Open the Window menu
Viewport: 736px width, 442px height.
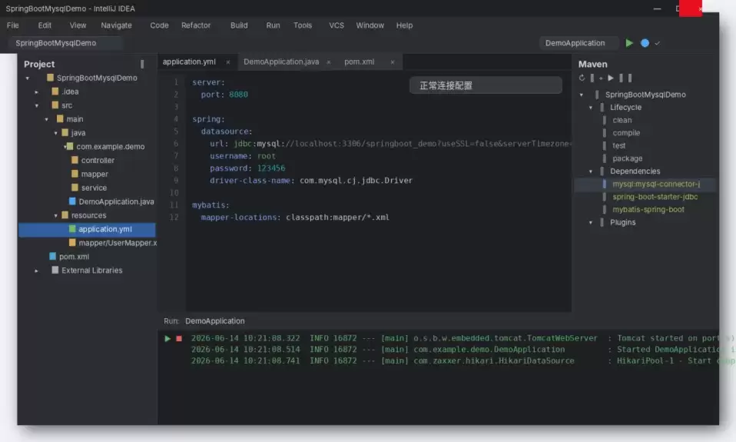tap(370, 25)
